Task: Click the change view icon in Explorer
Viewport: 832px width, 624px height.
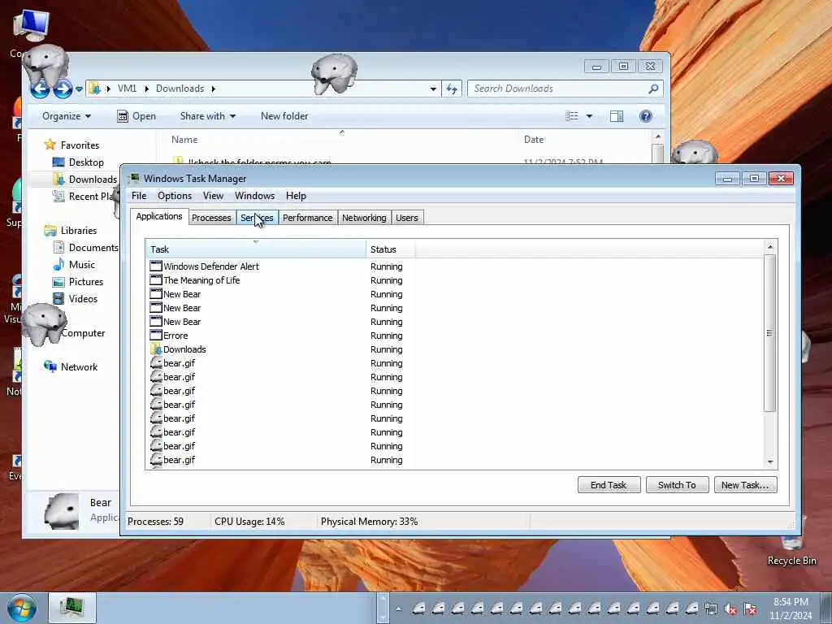Action: pyautogui.click(x=571, y=116)
